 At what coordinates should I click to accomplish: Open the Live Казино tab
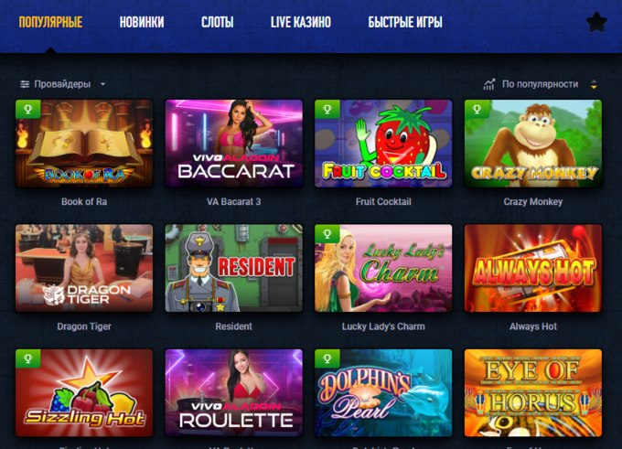[301, 22]
